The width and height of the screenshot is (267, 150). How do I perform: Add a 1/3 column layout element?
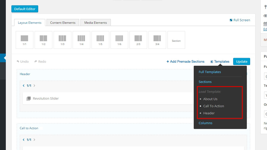(x=62, y=40)
